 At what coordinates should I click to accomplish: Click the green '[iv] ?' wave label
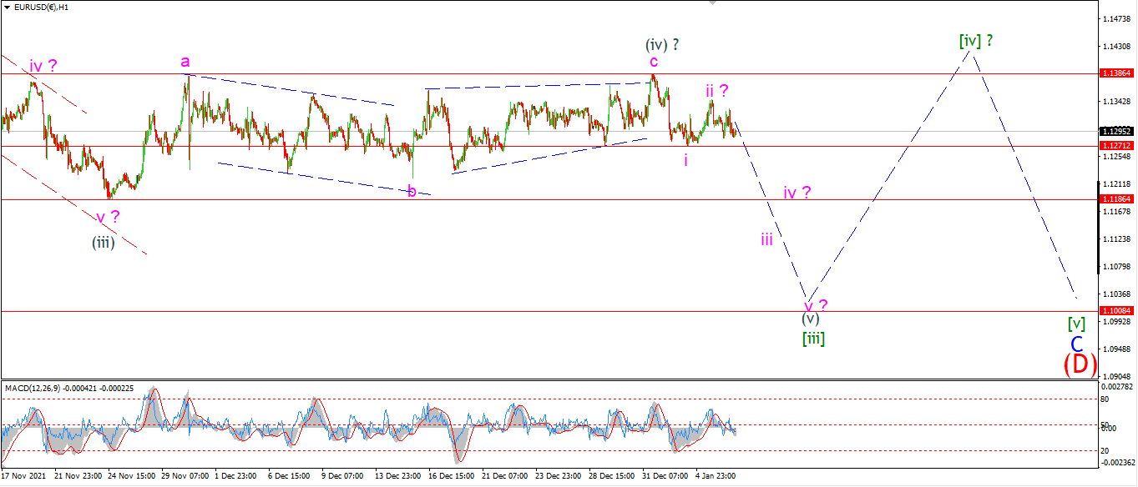[975, 40]
